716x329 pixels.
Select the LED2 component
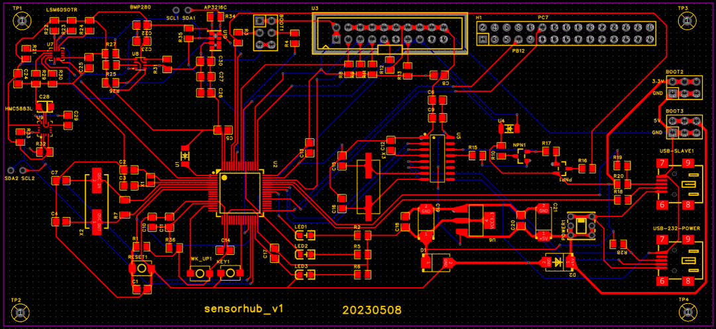[306, 255]
